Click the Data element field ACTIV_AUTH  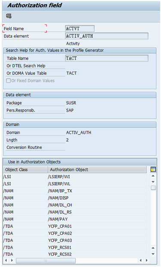pyautogui.click(x=106, y=36)
